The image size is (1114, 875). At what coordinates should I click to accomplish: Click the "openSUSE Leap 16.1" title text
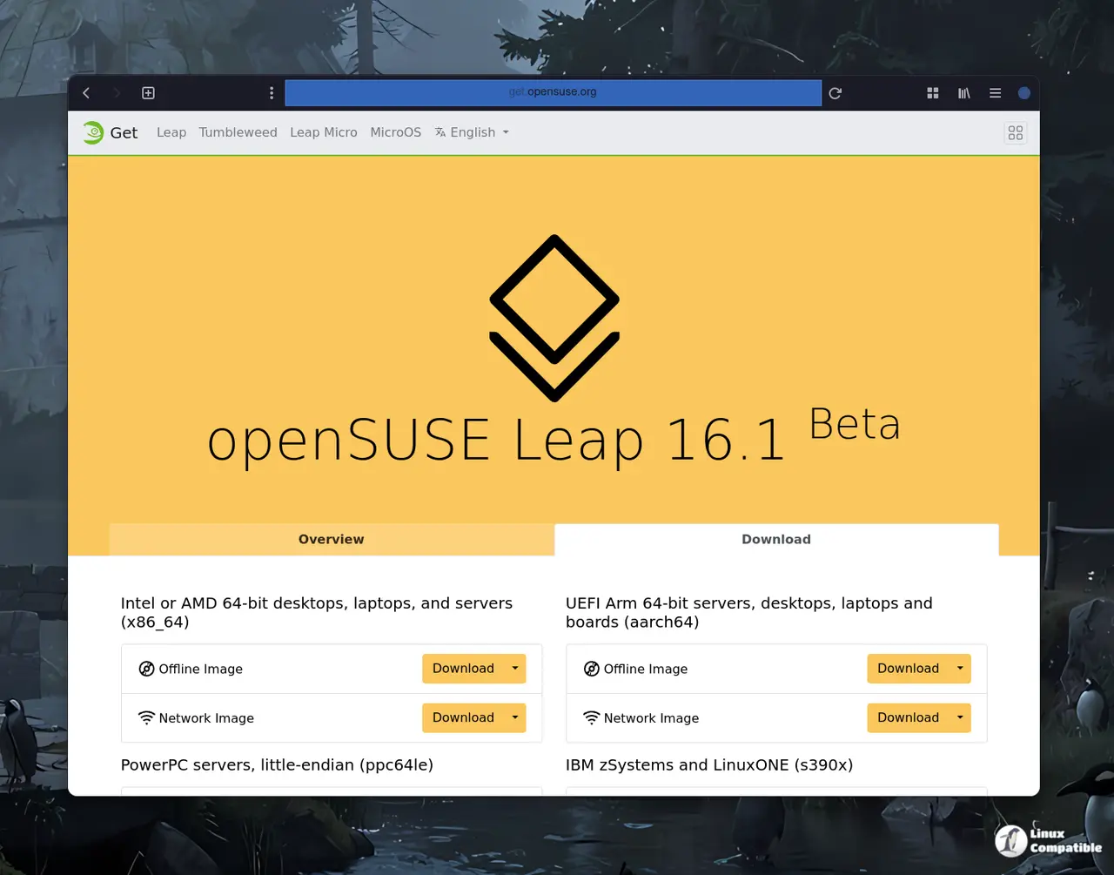[x=496, y=440]
